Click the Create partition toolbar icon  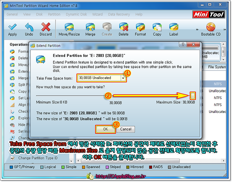click(107, 27)
